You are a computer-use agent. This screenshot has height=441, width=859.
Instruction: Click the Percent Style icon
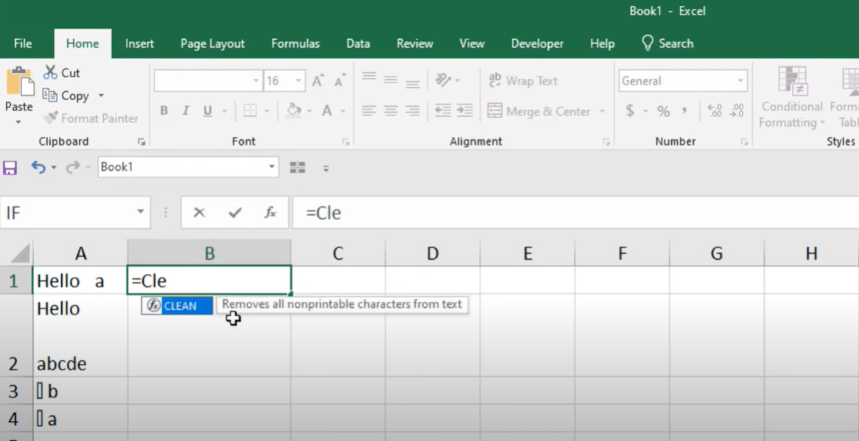[x=664, y=112]
